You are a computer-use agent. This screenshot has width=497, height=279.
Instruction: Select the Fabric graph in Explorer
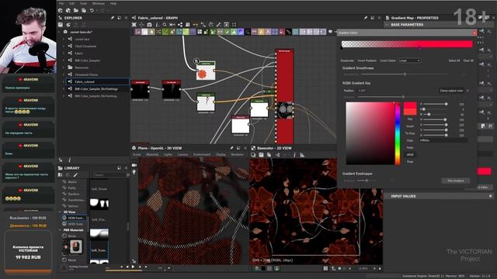(79, 53)
